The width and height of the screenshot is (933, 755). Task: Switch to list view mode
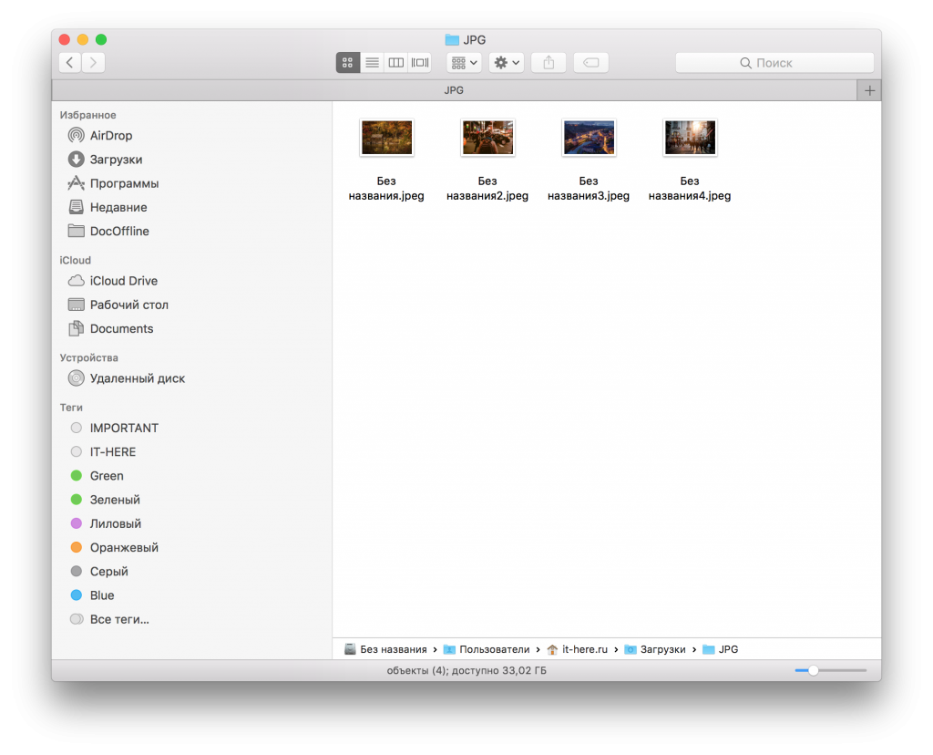[372, 63]
